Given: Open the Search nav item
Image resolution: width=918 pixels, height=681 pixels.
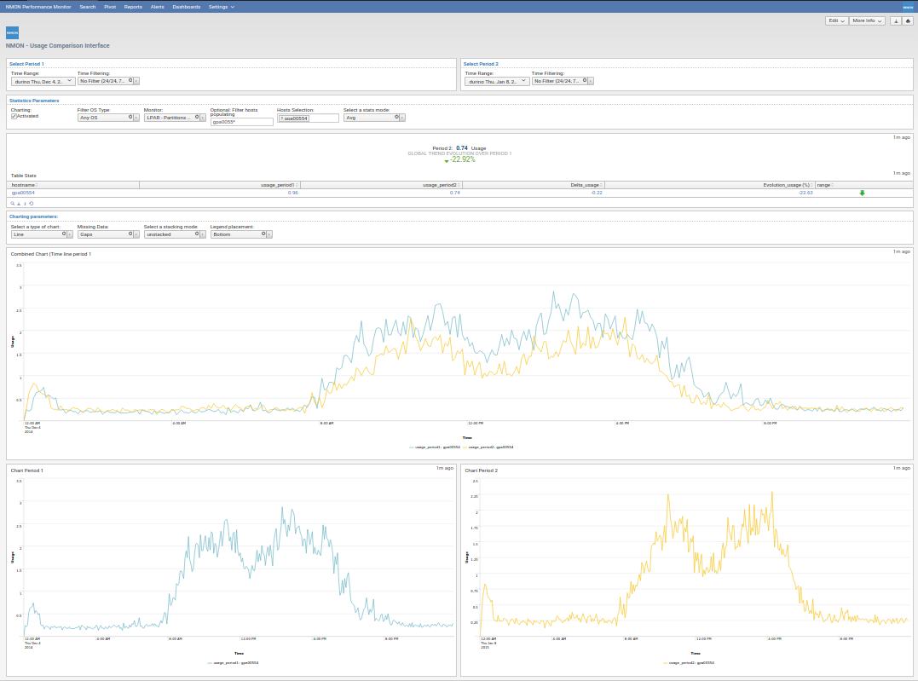Looking at the screenshot, I should (88, 7).
